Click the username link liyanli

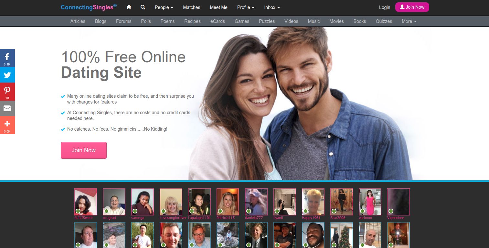pyautogui.click(x=278, y=218)
